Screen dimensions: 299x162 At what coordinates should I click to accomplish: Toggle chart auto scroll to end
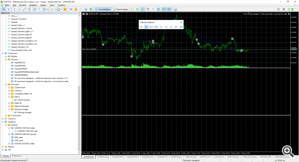pos(164,9)
